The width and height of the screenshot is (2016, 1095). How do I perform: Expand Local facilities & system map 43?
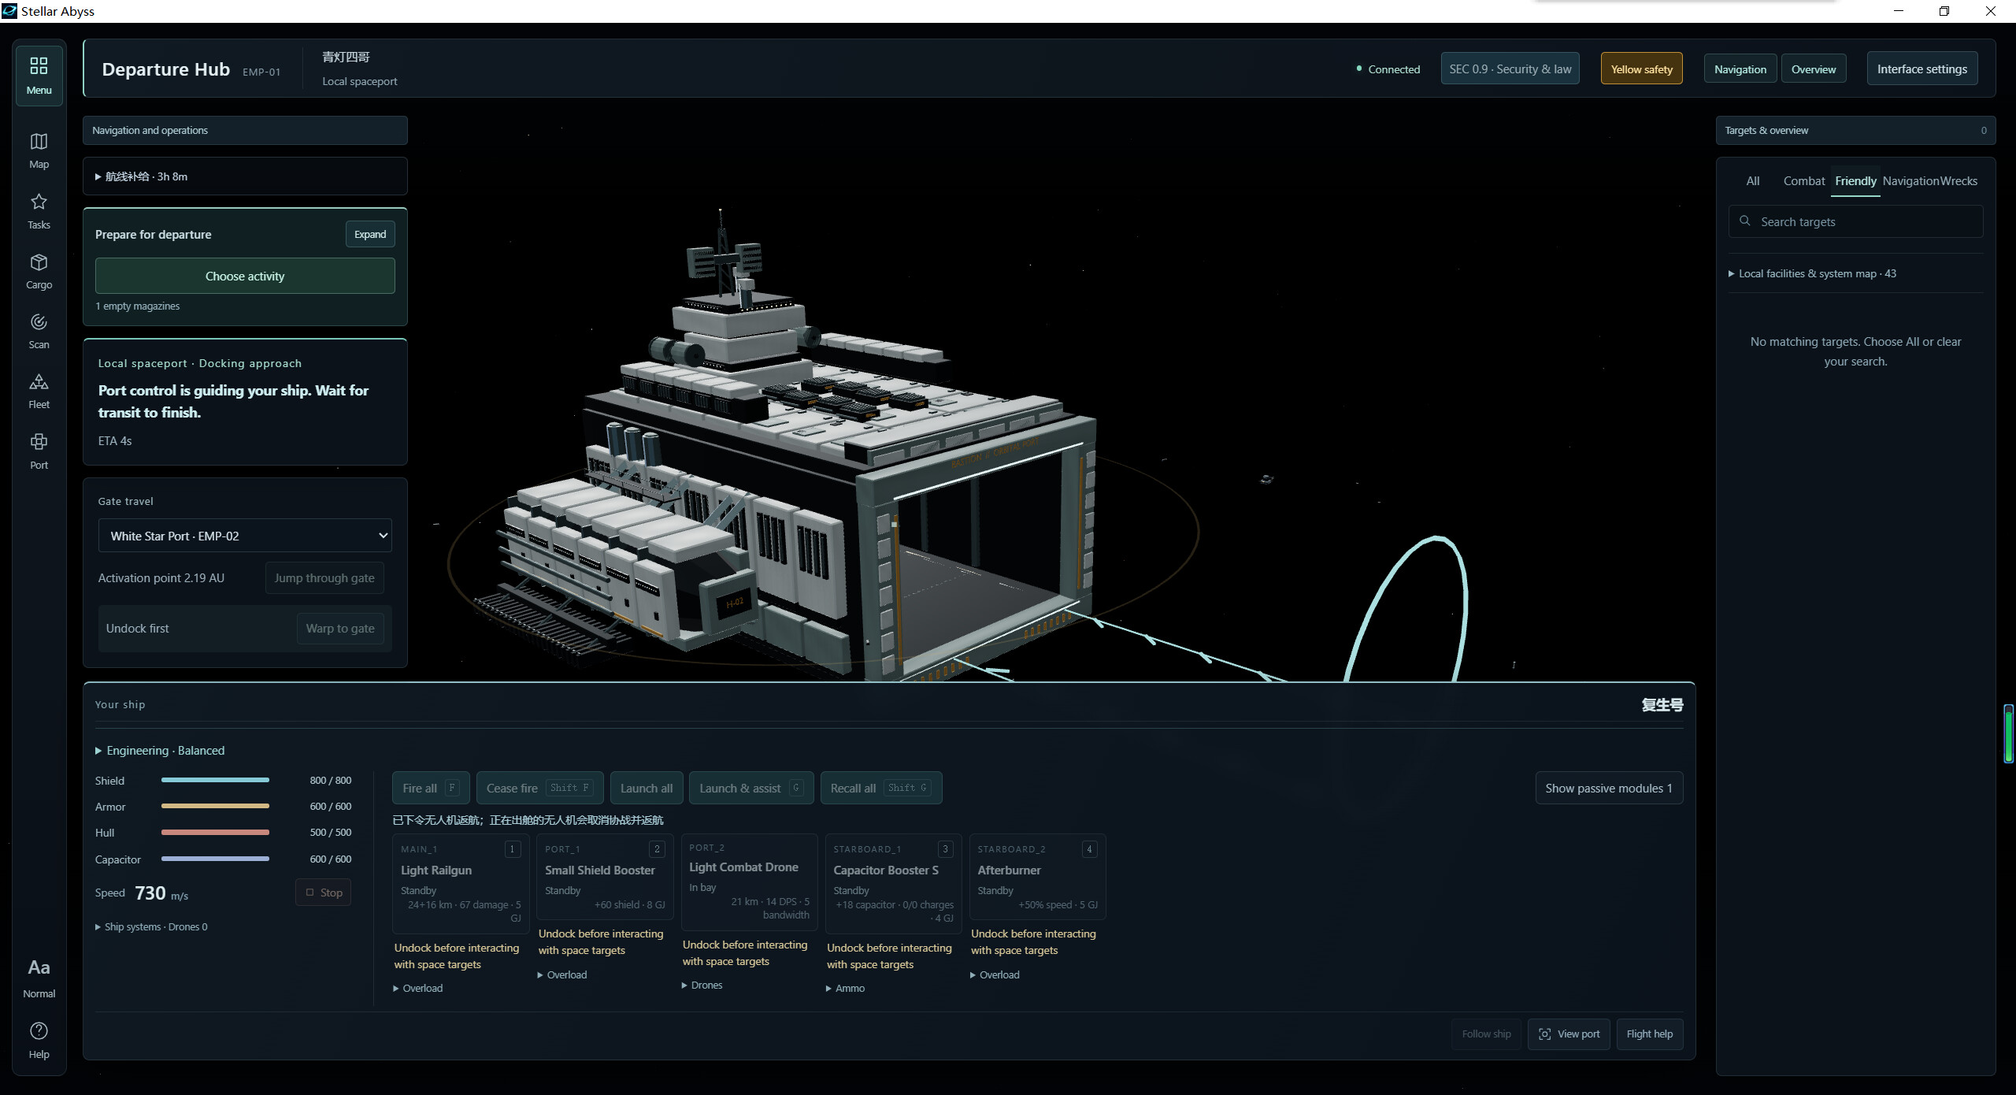tap(1812, 273)
